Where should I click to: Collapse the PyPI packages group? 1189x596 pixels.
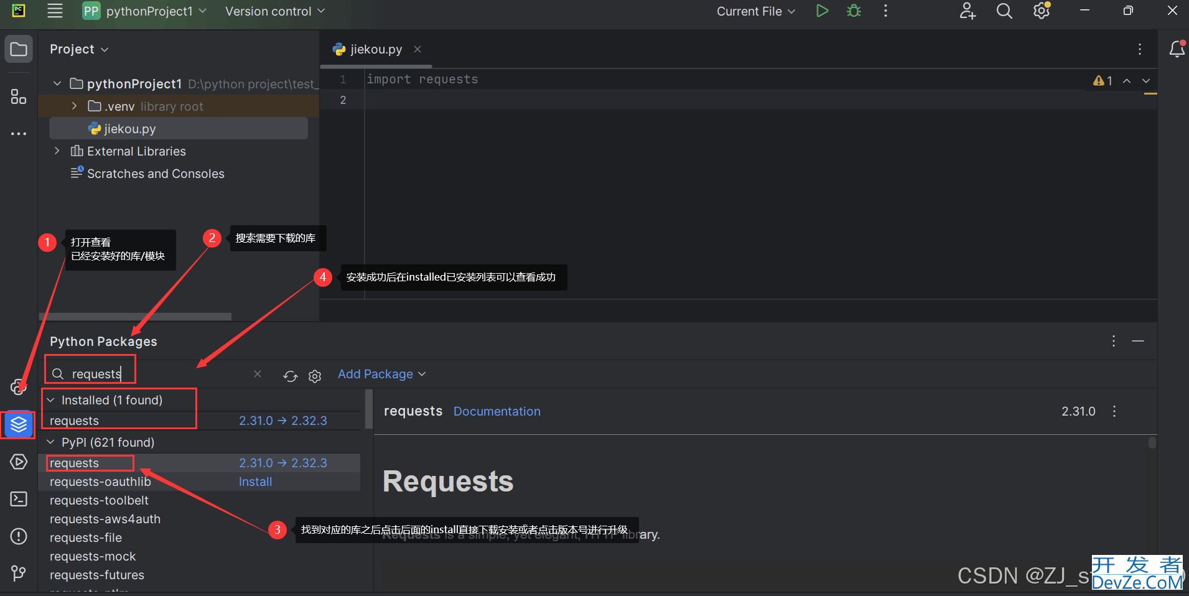pyautogui.click(x=51, y=442)
